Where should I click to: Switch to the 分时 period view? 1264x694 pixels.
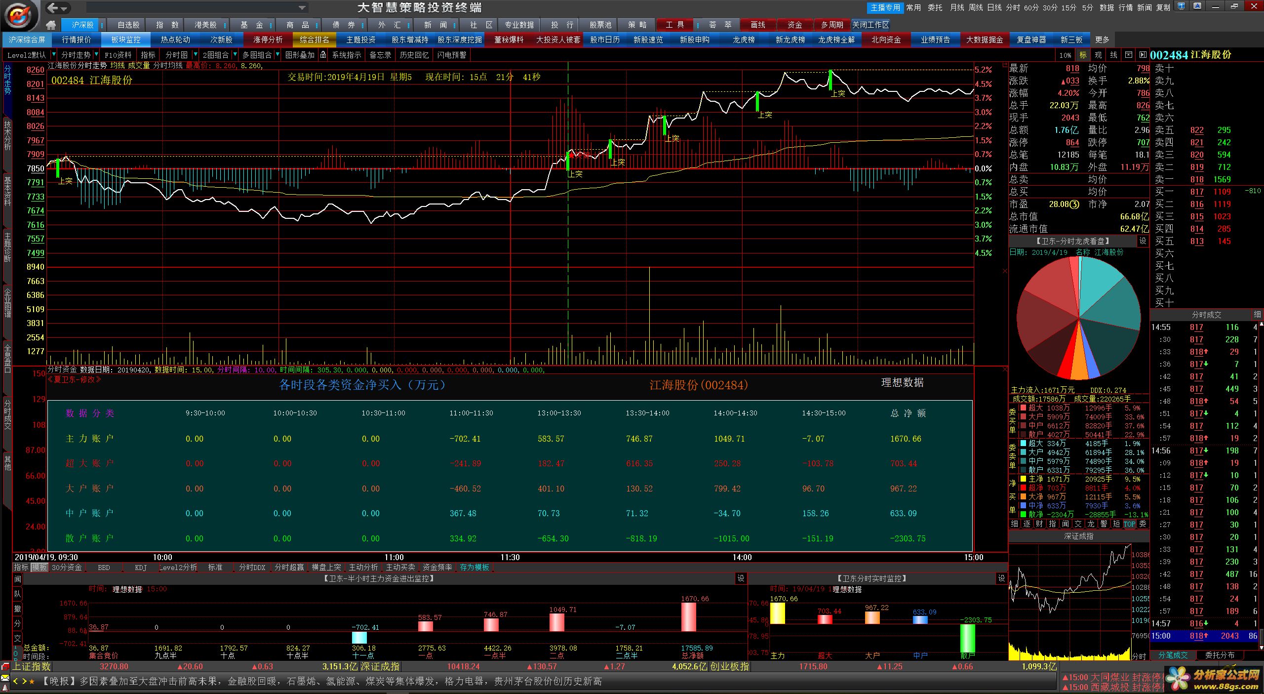(1013, 7)
